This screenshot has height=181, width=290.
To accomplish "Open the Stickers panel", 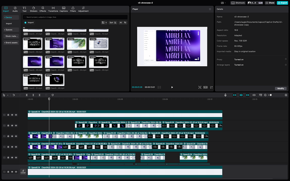I will tap(34, 9).
